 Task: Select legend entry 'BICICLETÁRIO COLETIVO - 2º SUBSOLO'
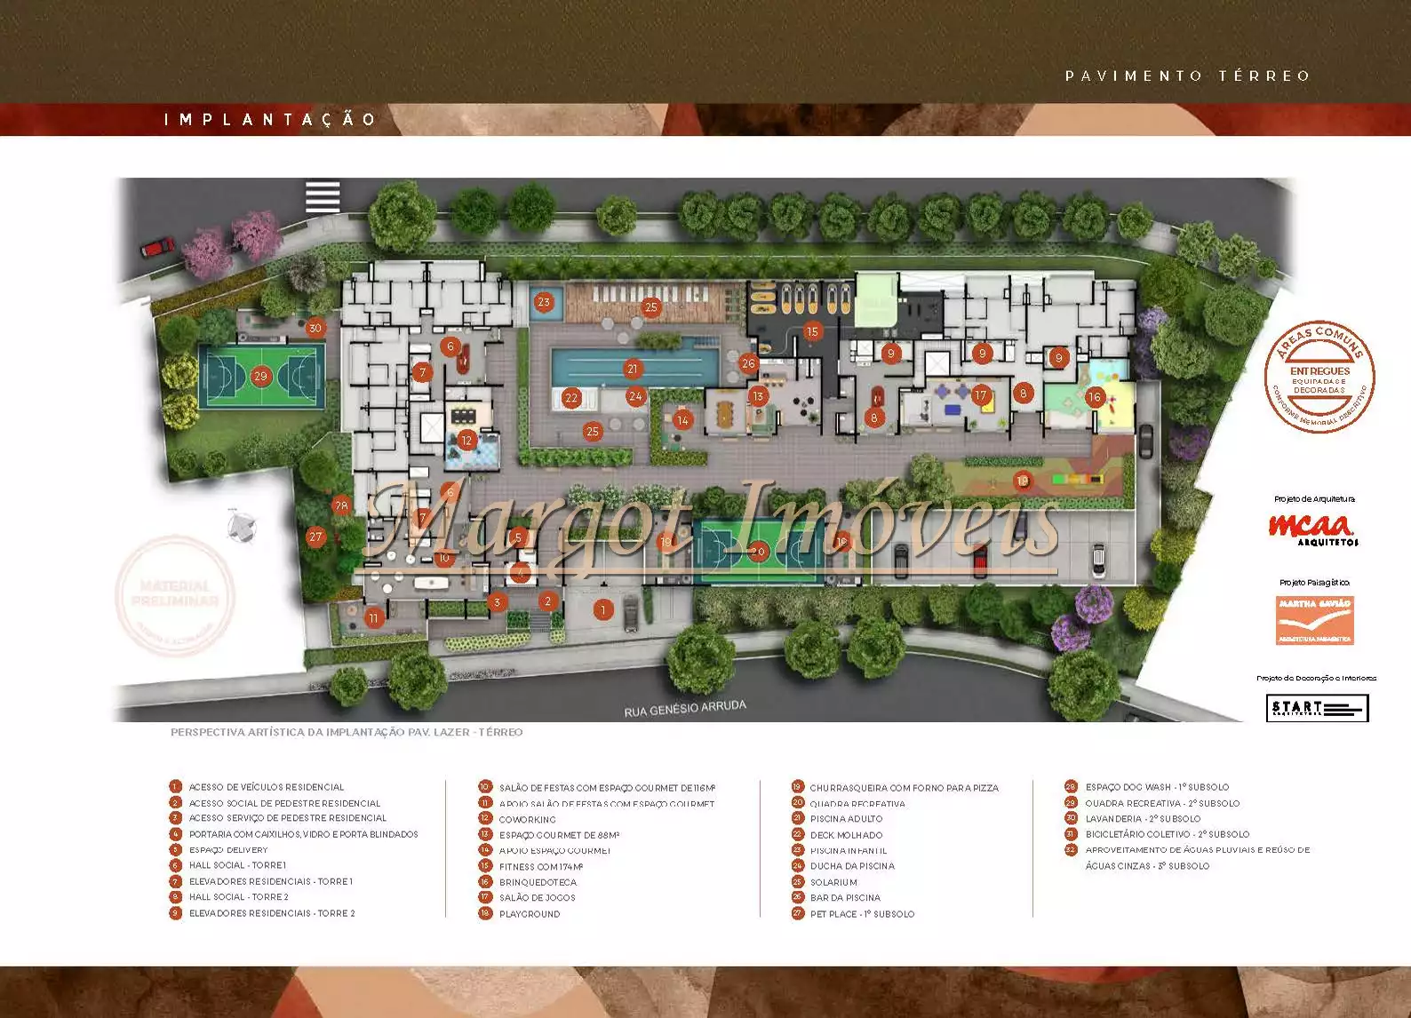coord(1168,834)
